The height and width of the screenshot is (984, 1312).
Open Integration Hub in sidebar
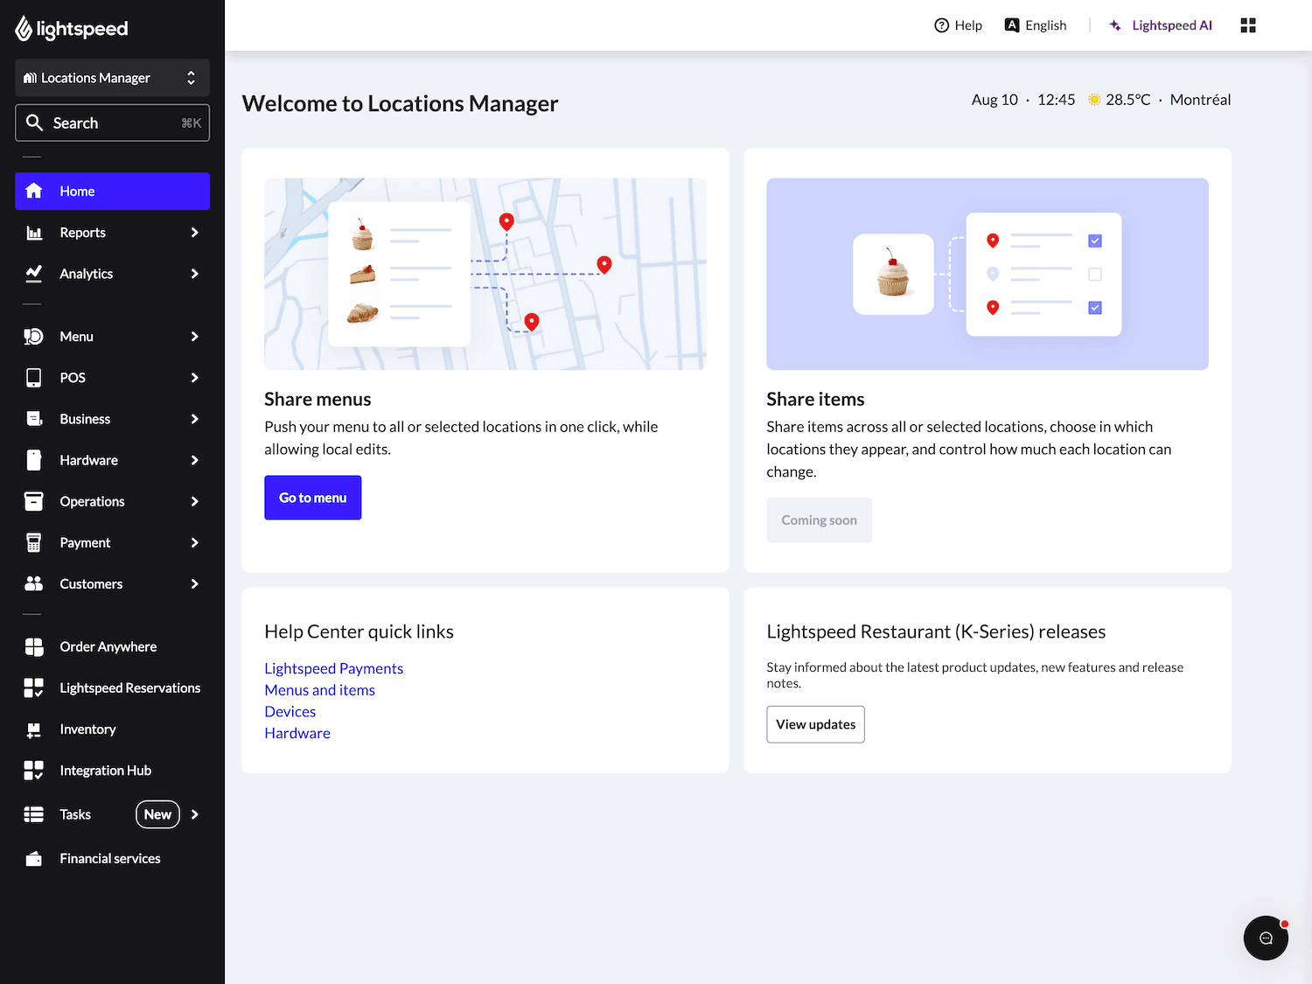click(x=112, y=771)
